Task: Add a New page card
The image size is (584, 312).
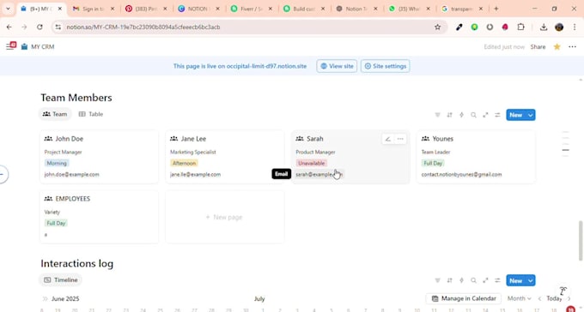Action: coord(225,217)
